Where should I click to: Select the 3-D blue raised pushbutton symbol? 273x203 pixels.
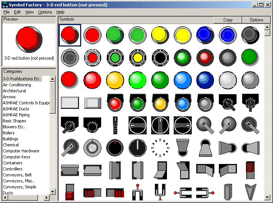pyautogui.click(x=205, y=35)
